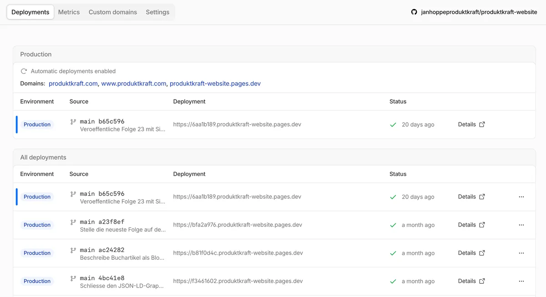The image size is (546, 297).
Task: Open more options for a23f8ef deployment
Action: 521,225
